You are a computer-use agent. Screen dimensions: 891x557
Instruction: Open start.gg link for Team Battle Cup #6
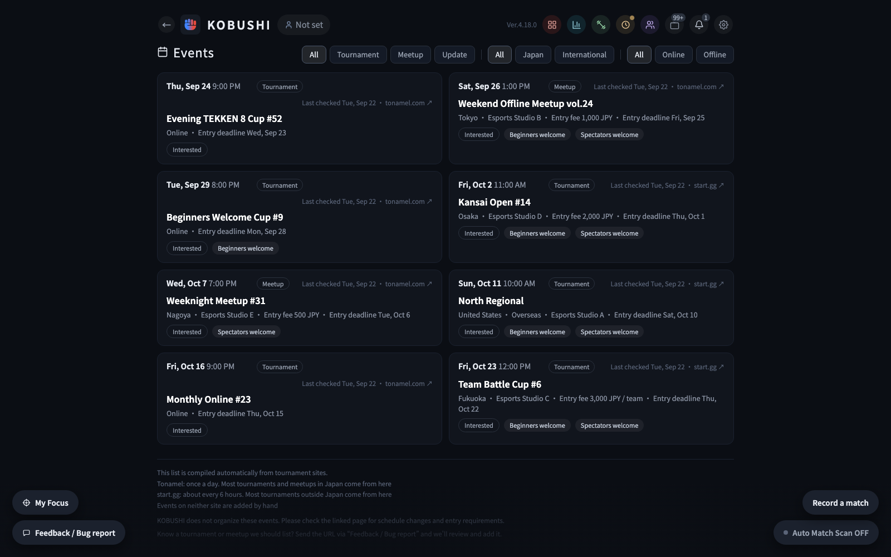[709, 367]
